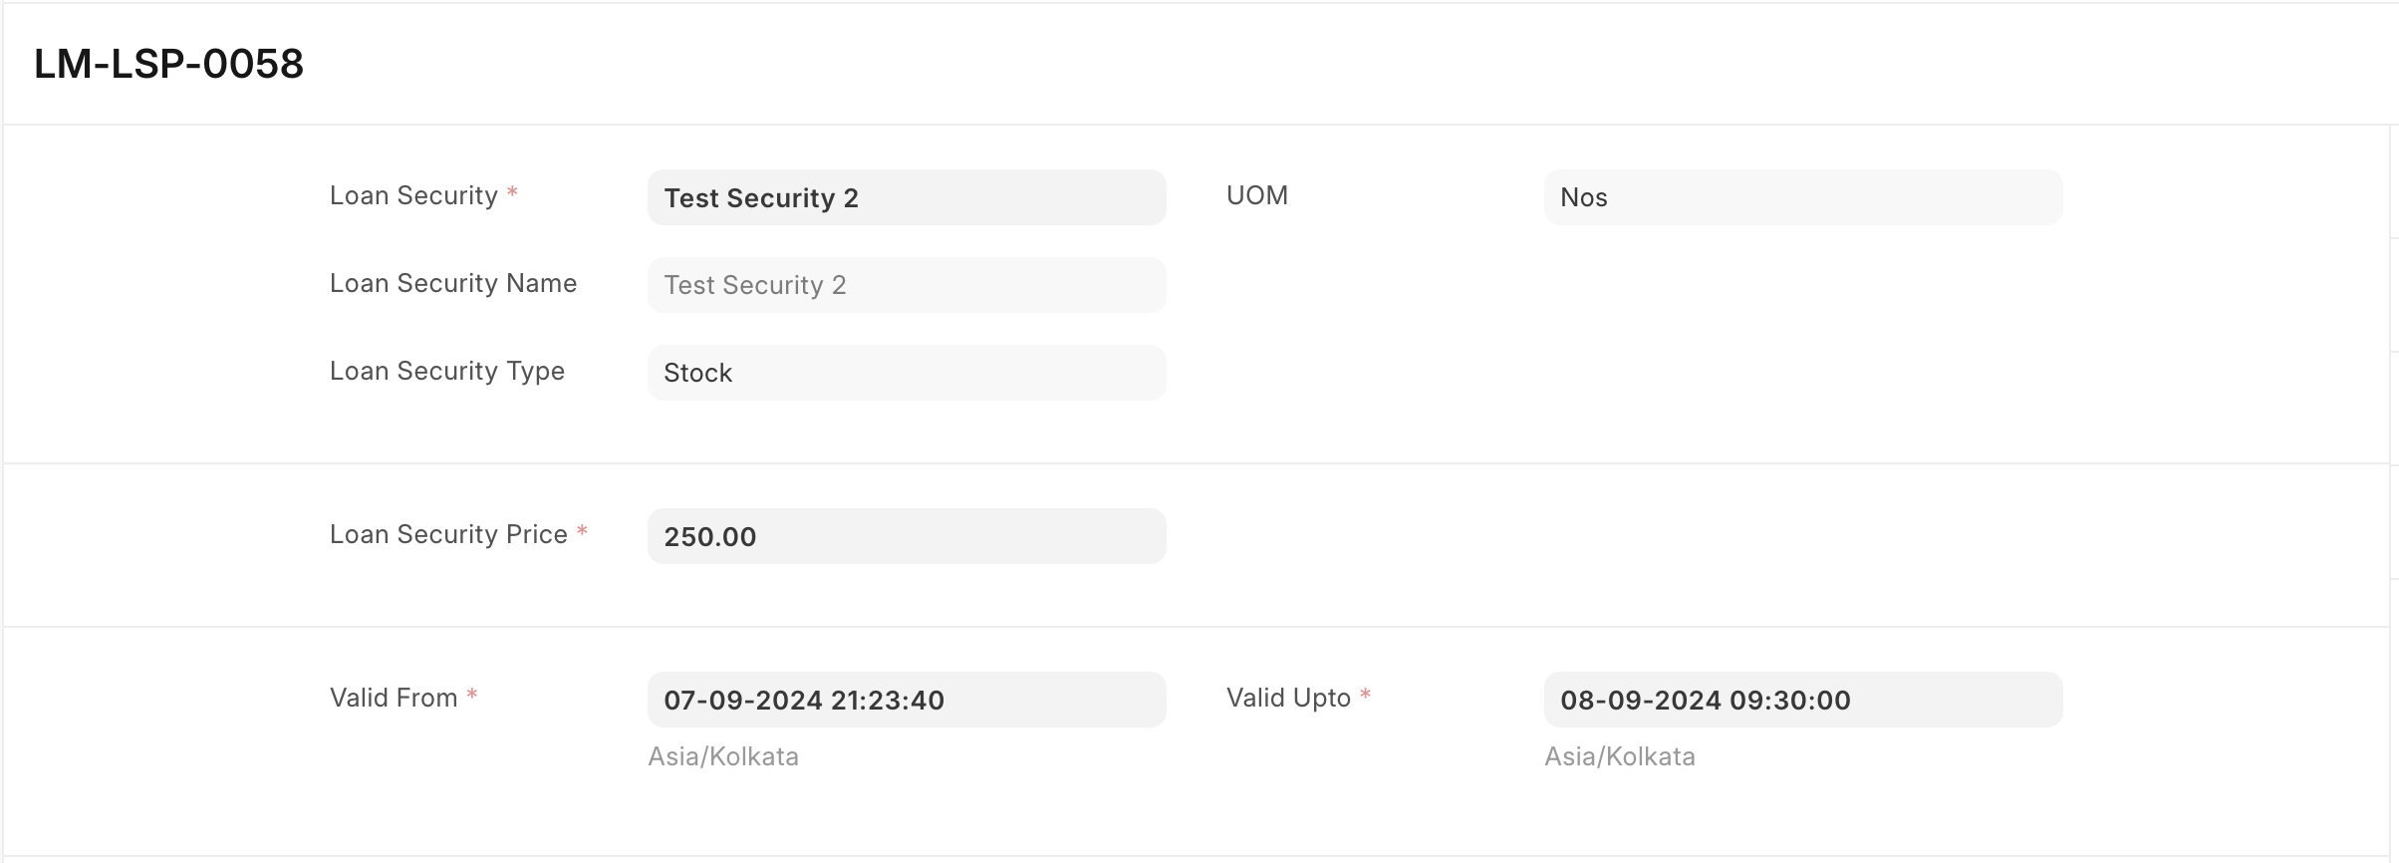
Task: Click Asia/Kolkata timezone under Valid From
Action: 723,757
